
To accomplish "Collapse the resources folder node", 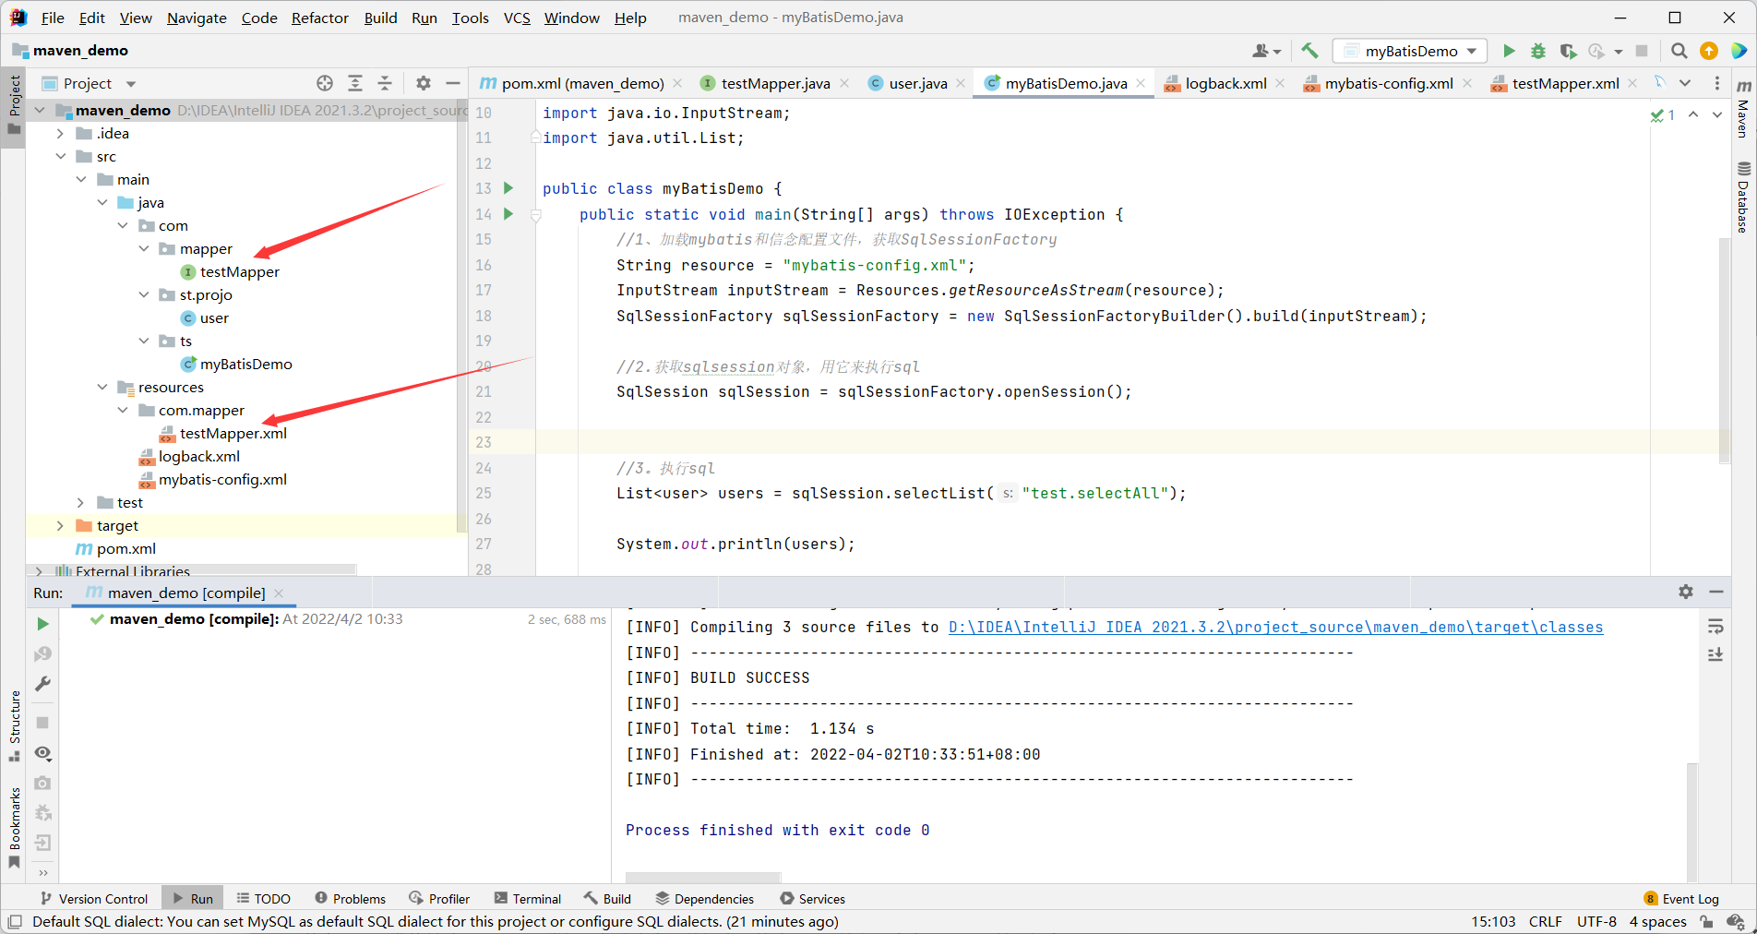I will [102, 388].
